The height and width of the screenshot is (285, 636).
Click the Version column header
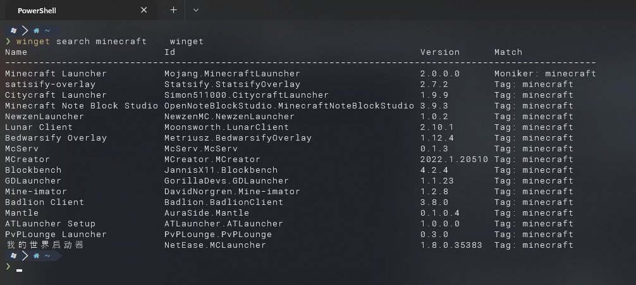pos(439,52)
